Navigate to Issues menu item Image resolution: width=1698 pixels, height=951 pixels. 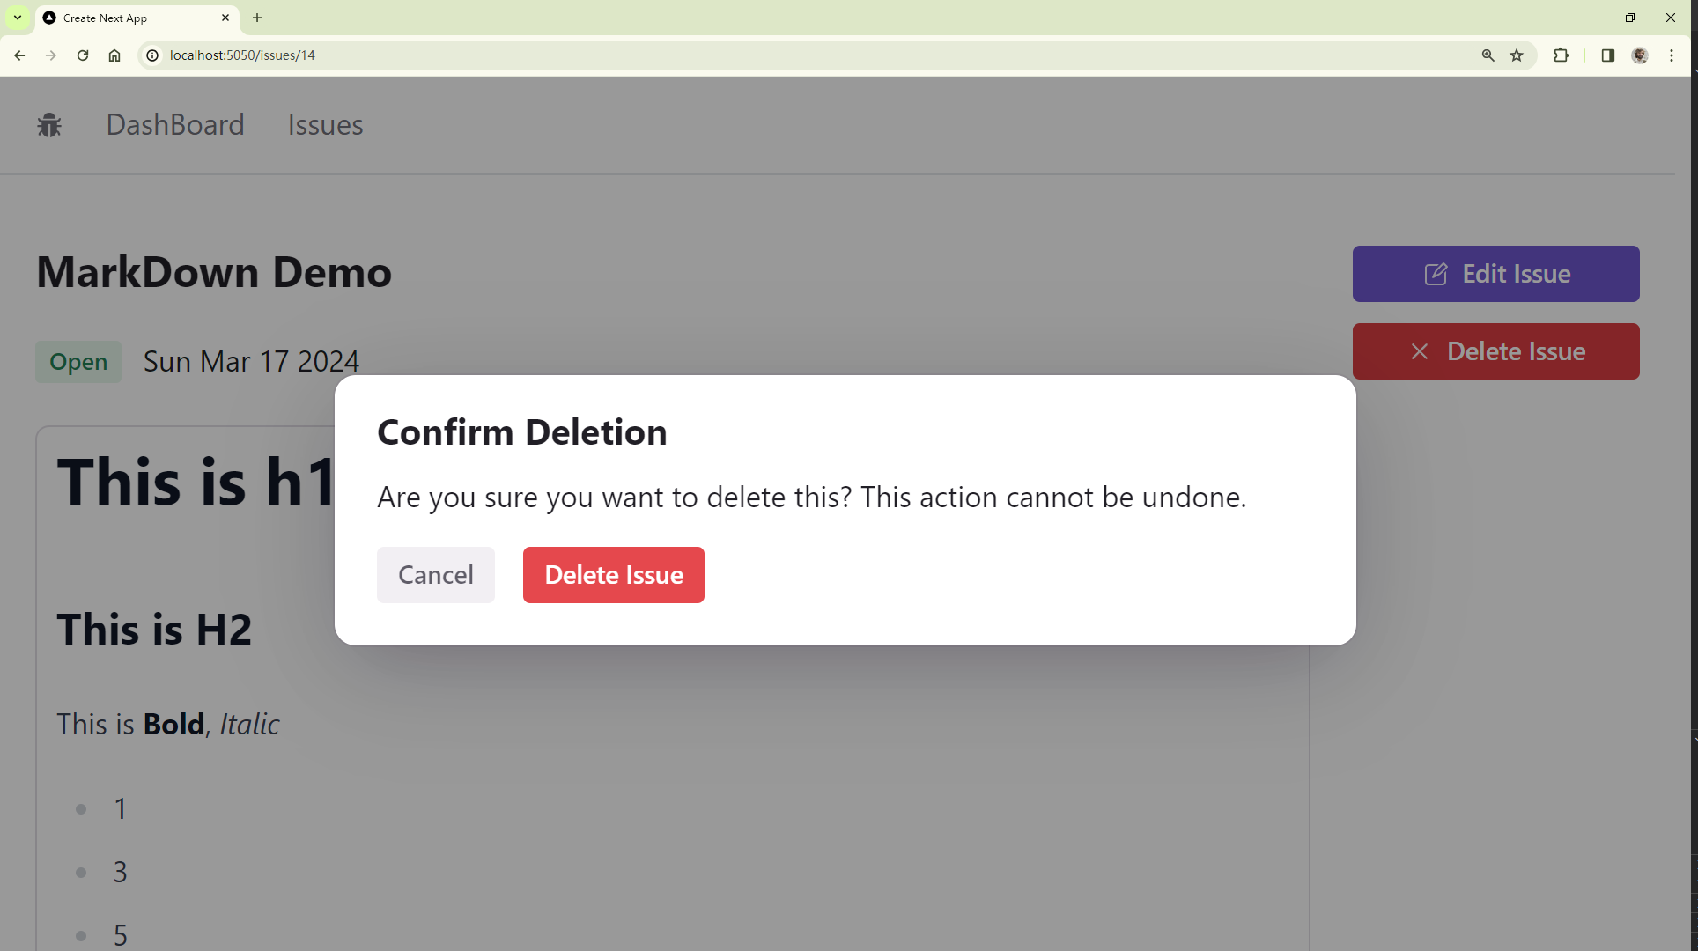[x=325, y=125]
